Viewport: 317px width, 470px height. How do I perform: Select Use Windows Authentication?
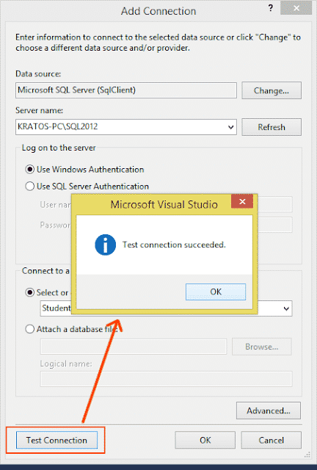(x=85, y=170)
